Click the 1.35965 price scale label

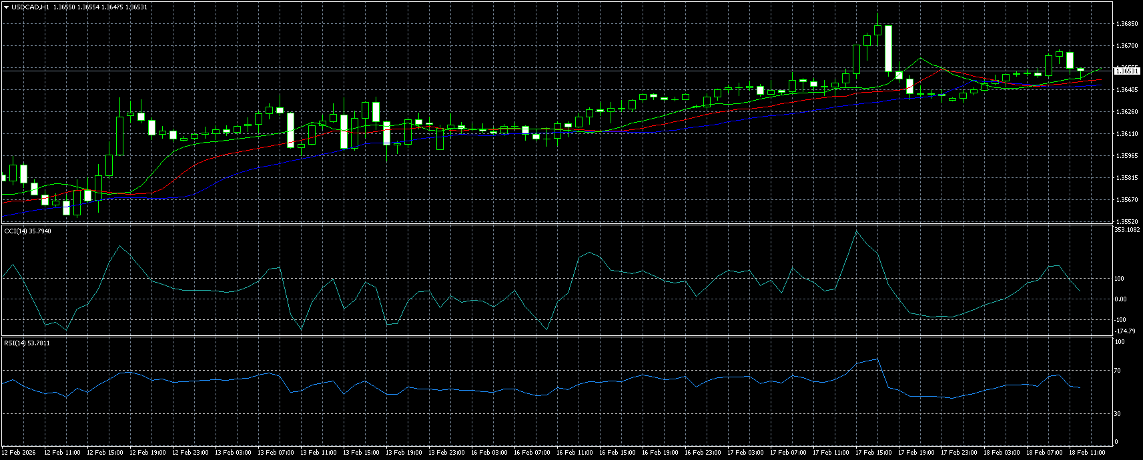click(x=1126, y=155)
